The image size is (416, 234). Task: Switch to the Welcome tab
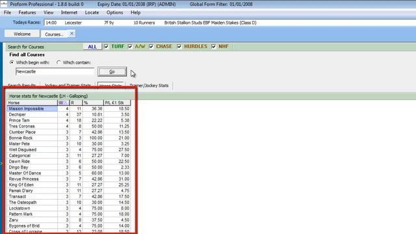(22, 34)
